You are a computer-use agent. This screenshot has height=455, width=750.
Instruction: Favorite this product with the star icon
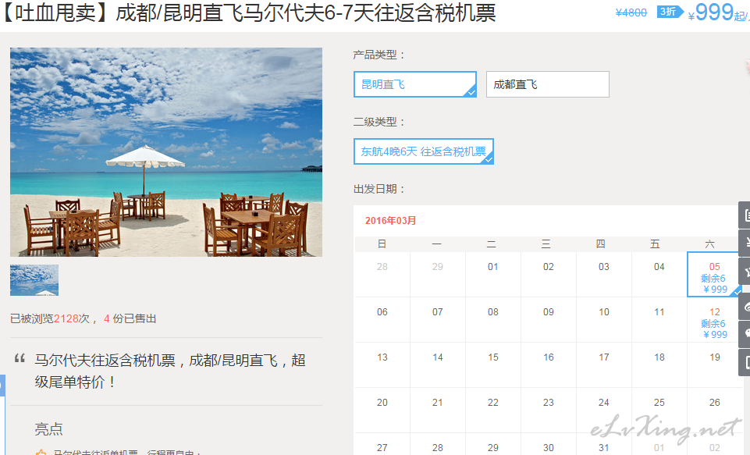click(x=745, y=272)
